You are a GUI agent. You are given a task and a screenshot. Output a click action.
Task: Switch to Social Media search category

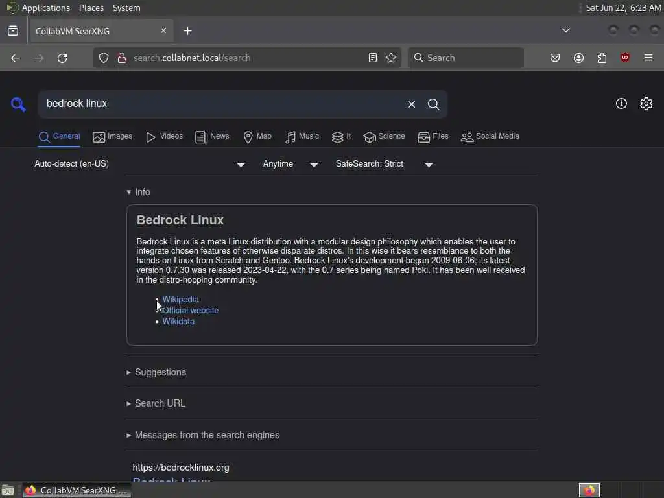[x=490, y=137]
